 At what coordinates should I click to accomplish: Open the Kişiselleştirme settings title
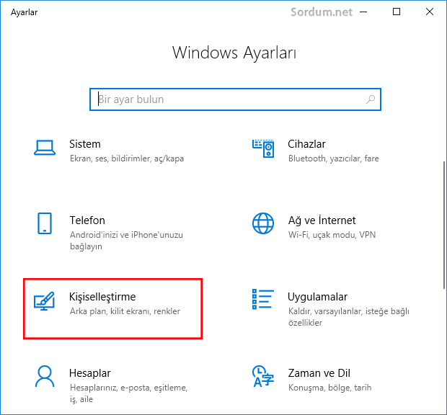point(102,297)
